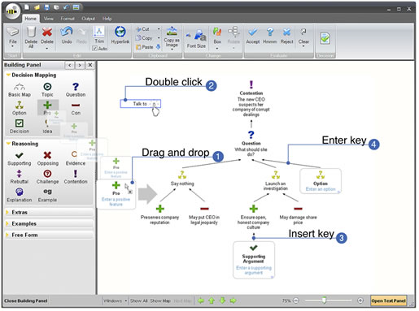Click the Reject icon in ribbon
This screenshot has width=419, height=311.
tap(286, 32)
